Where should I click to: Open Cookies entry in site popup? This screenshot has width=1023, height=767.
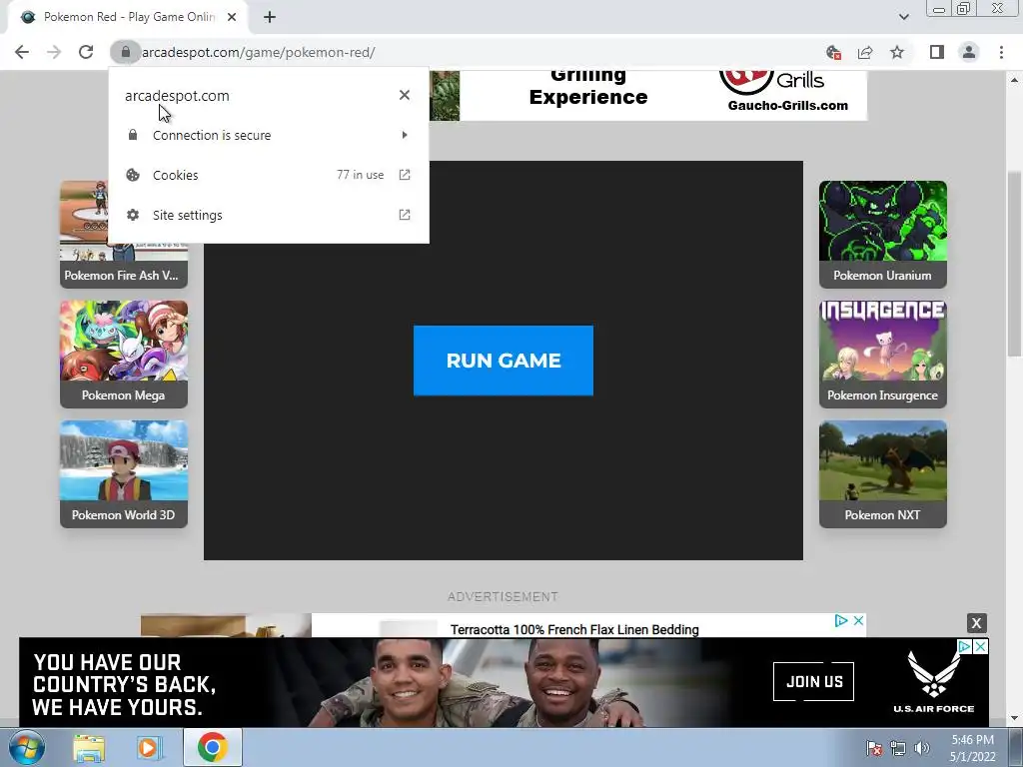click(x=269, y=175)
